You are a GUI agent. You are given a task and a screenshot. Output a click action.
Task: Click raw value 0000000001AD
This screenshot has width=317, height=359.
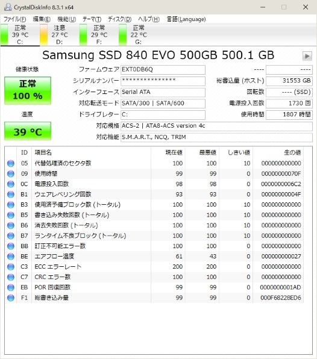click(281, 287)
